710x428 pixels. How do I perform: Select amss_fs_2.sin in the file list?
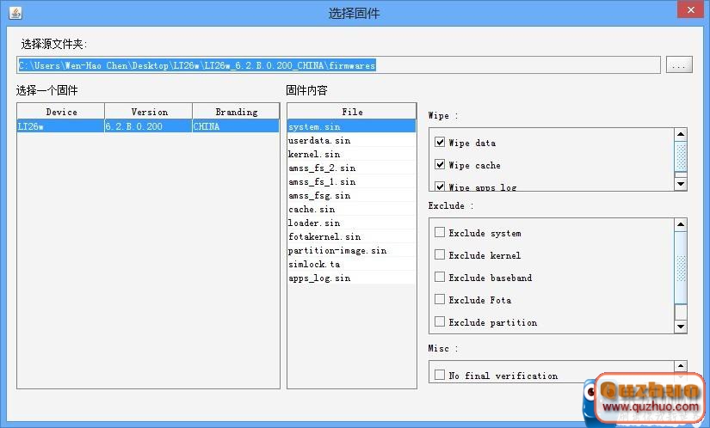352,168
